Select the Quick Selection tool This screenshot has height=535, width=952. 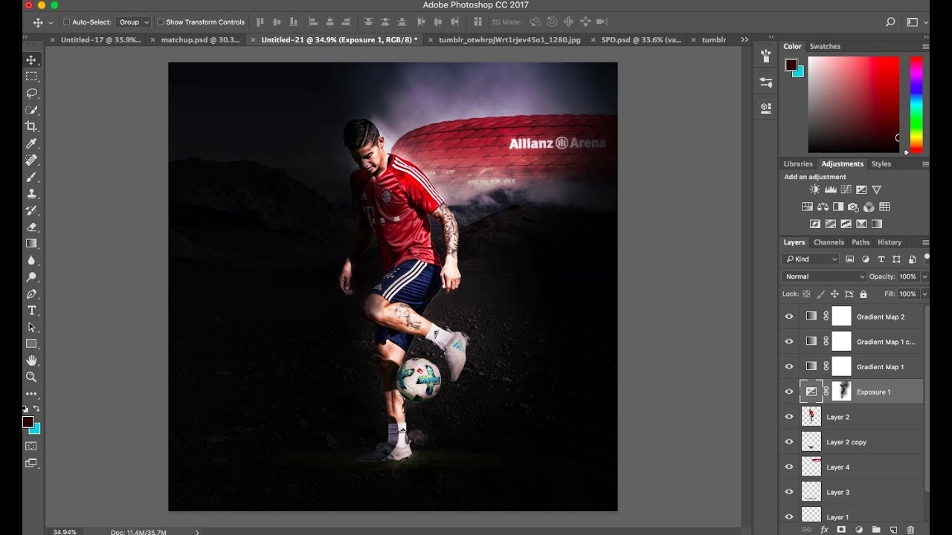click(x=31, y=110)
